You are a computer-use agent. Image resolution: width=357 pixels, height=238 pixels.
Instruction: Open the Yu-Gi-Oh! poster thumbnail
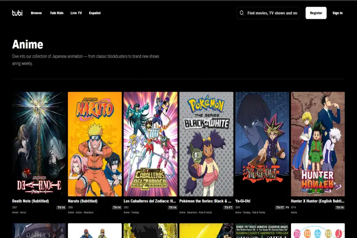[x=262, y=144]
